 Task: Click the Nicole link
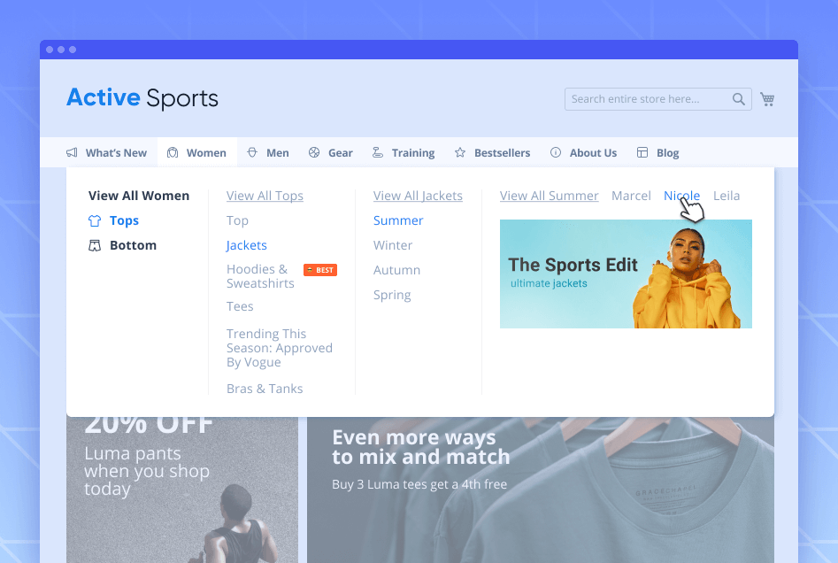point(681,196)
